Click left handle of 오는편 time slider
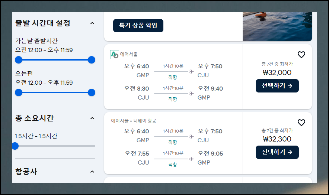Image resolution: width=329 pixels, height=195 pixels. [x=19, y=92]
